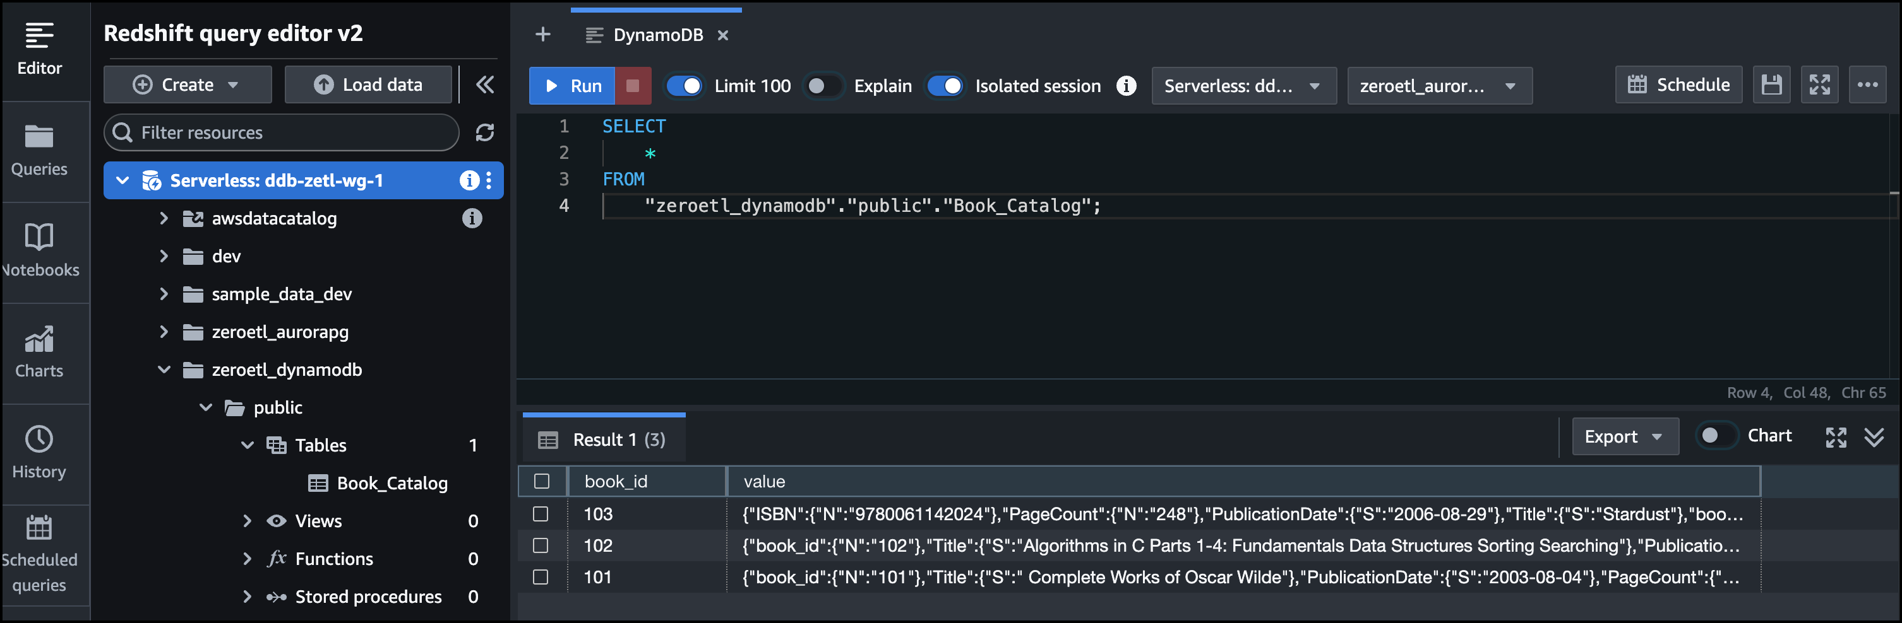Viewport: 1902px width, 623px height.
Task: Open query History
Action: (x=39, y=452)
